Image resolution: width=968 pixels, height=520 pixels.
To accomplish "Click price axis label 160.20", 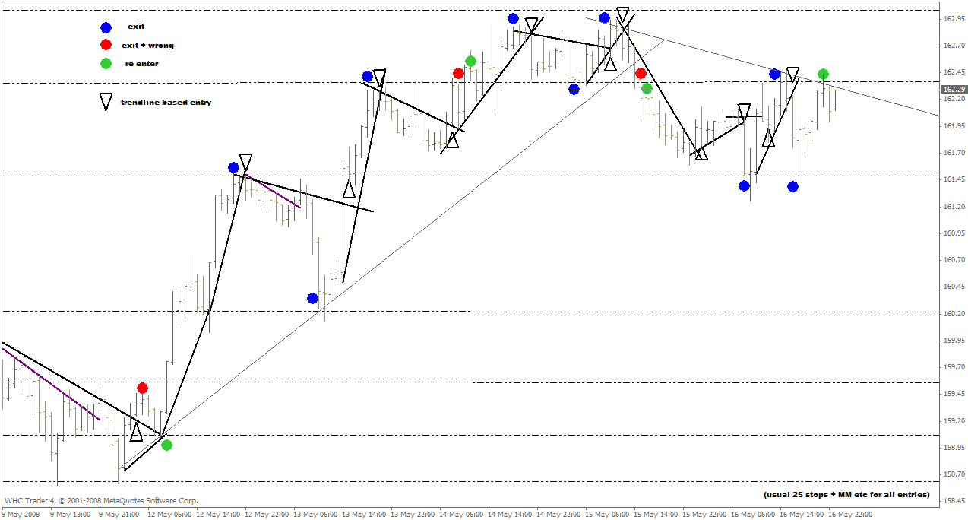I will coord(954,313).
